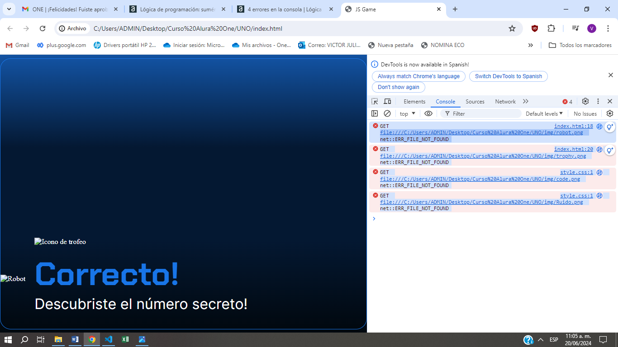The width and height of the screenshot is (618, 347).
Task: Open the Chrome profile avatar V
Action: tap(592, 28)
